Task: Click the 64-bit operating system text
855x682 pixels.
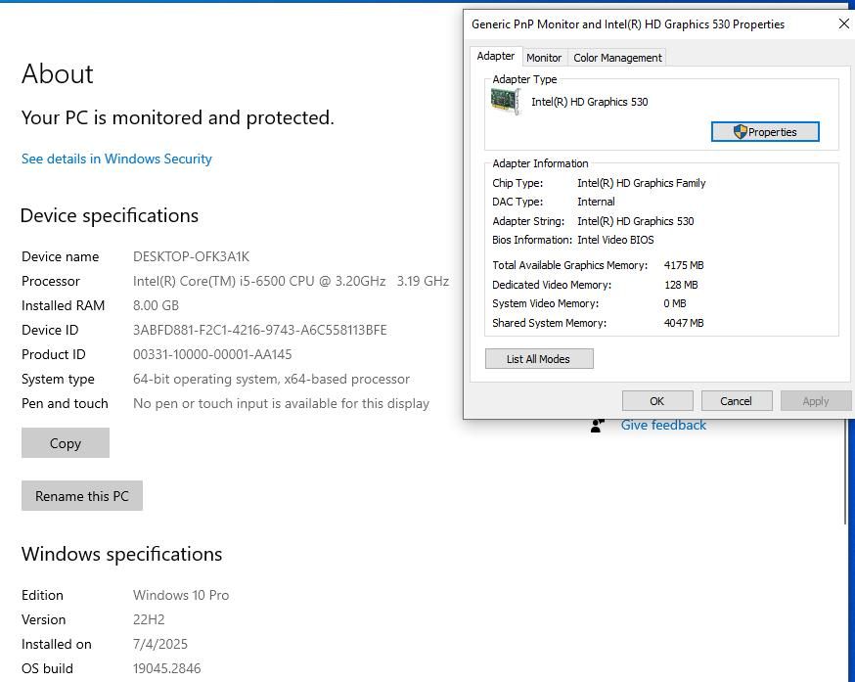Action: 271,380
